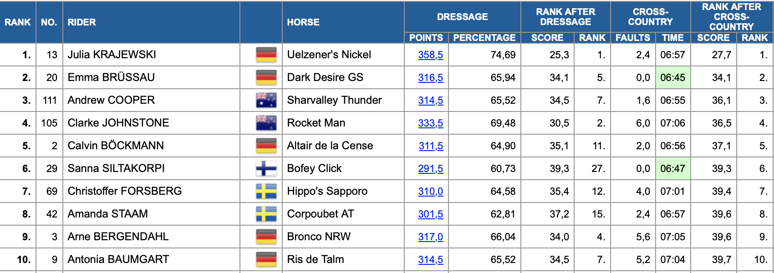Click the German flag beside Antonia BAUMGART
774x273 pixels.
tap(266, 259)
